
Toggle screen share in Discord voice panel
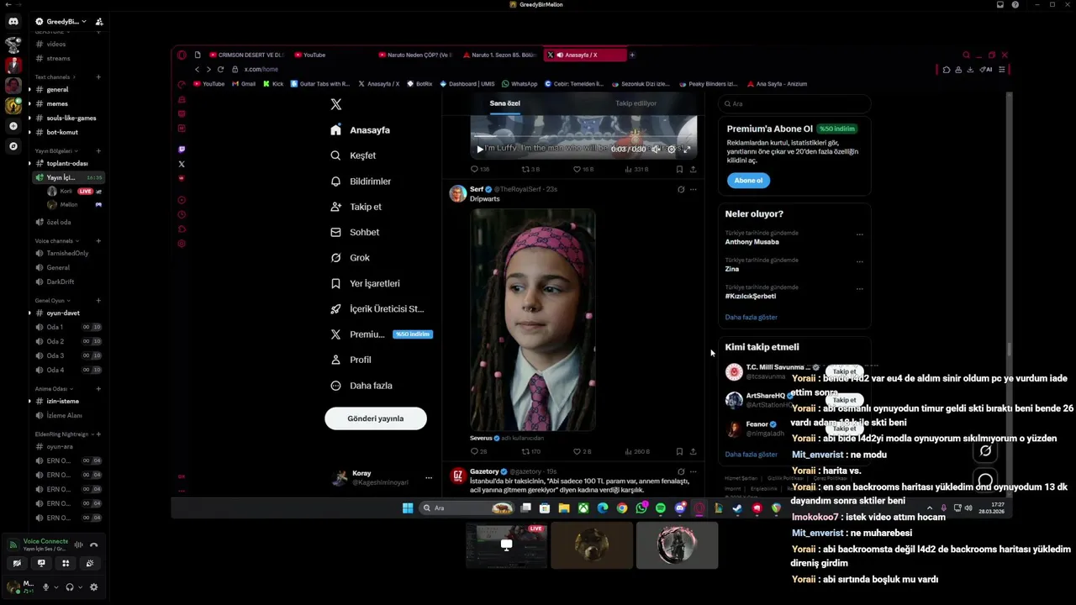41,564
